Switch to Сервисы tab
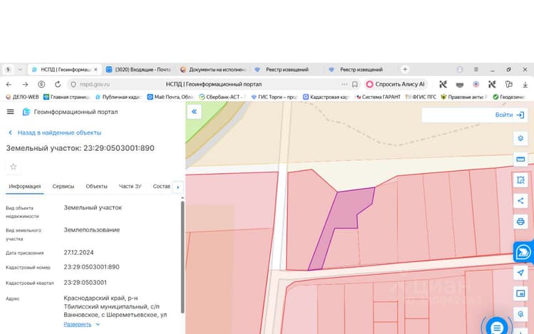Image resolution: width=534 pixels, height=334 pixels. (x=63, y=187)
